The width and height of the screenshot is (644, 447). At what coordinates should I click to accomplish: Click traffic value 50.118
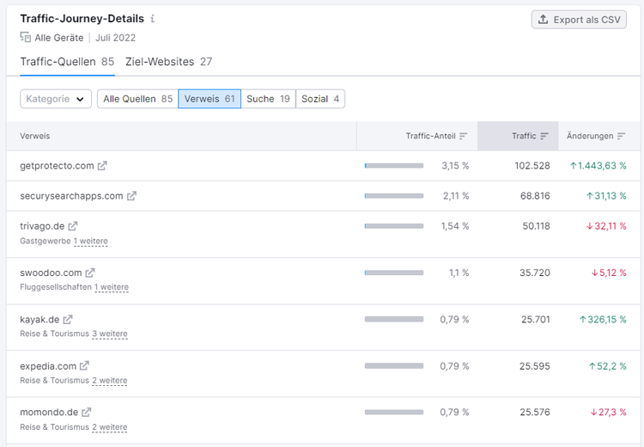[536, 226]
